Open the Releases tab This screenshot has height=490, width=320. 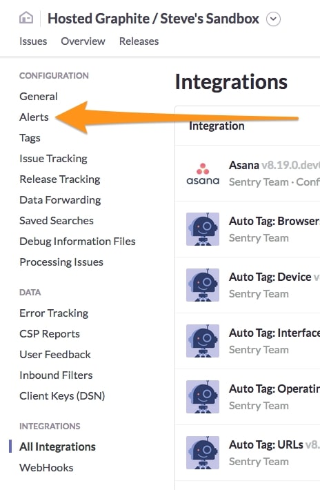(139, 41)
